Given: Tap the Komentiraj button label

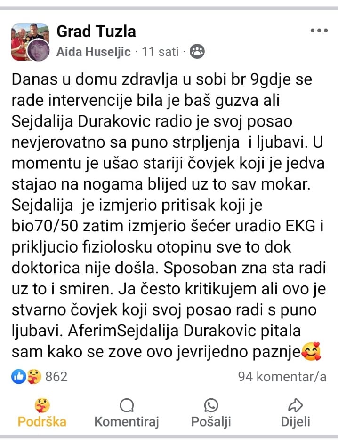Looking at the screenshot, I should point(127,422).
